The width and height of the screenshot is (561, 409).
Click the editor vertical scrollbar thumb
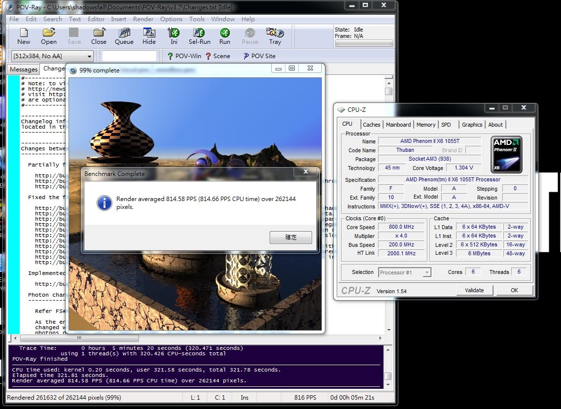[x=388, y=91]
